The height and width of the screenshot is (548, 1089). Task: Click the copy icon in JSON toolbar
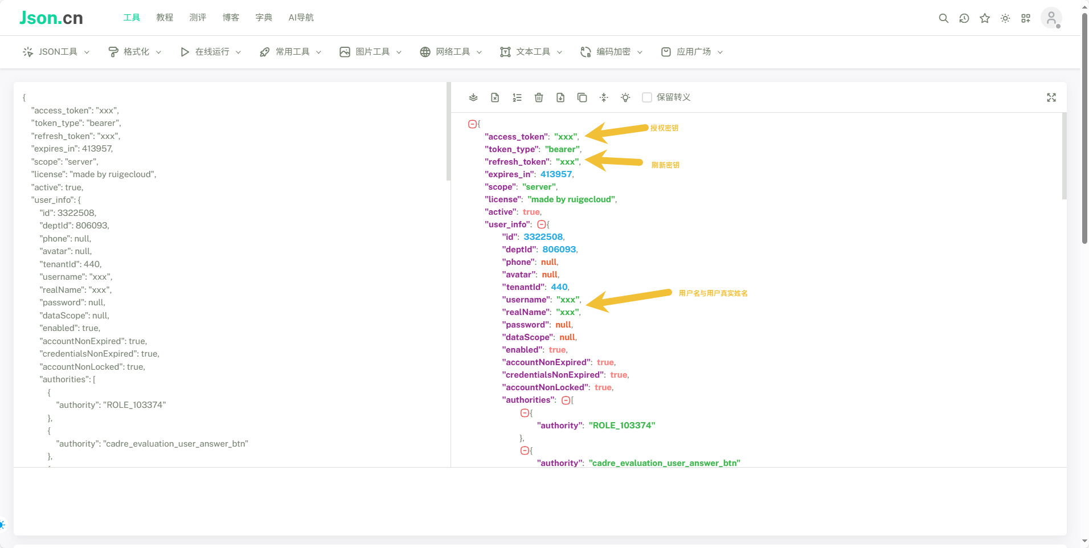click(x=582, y=97)
